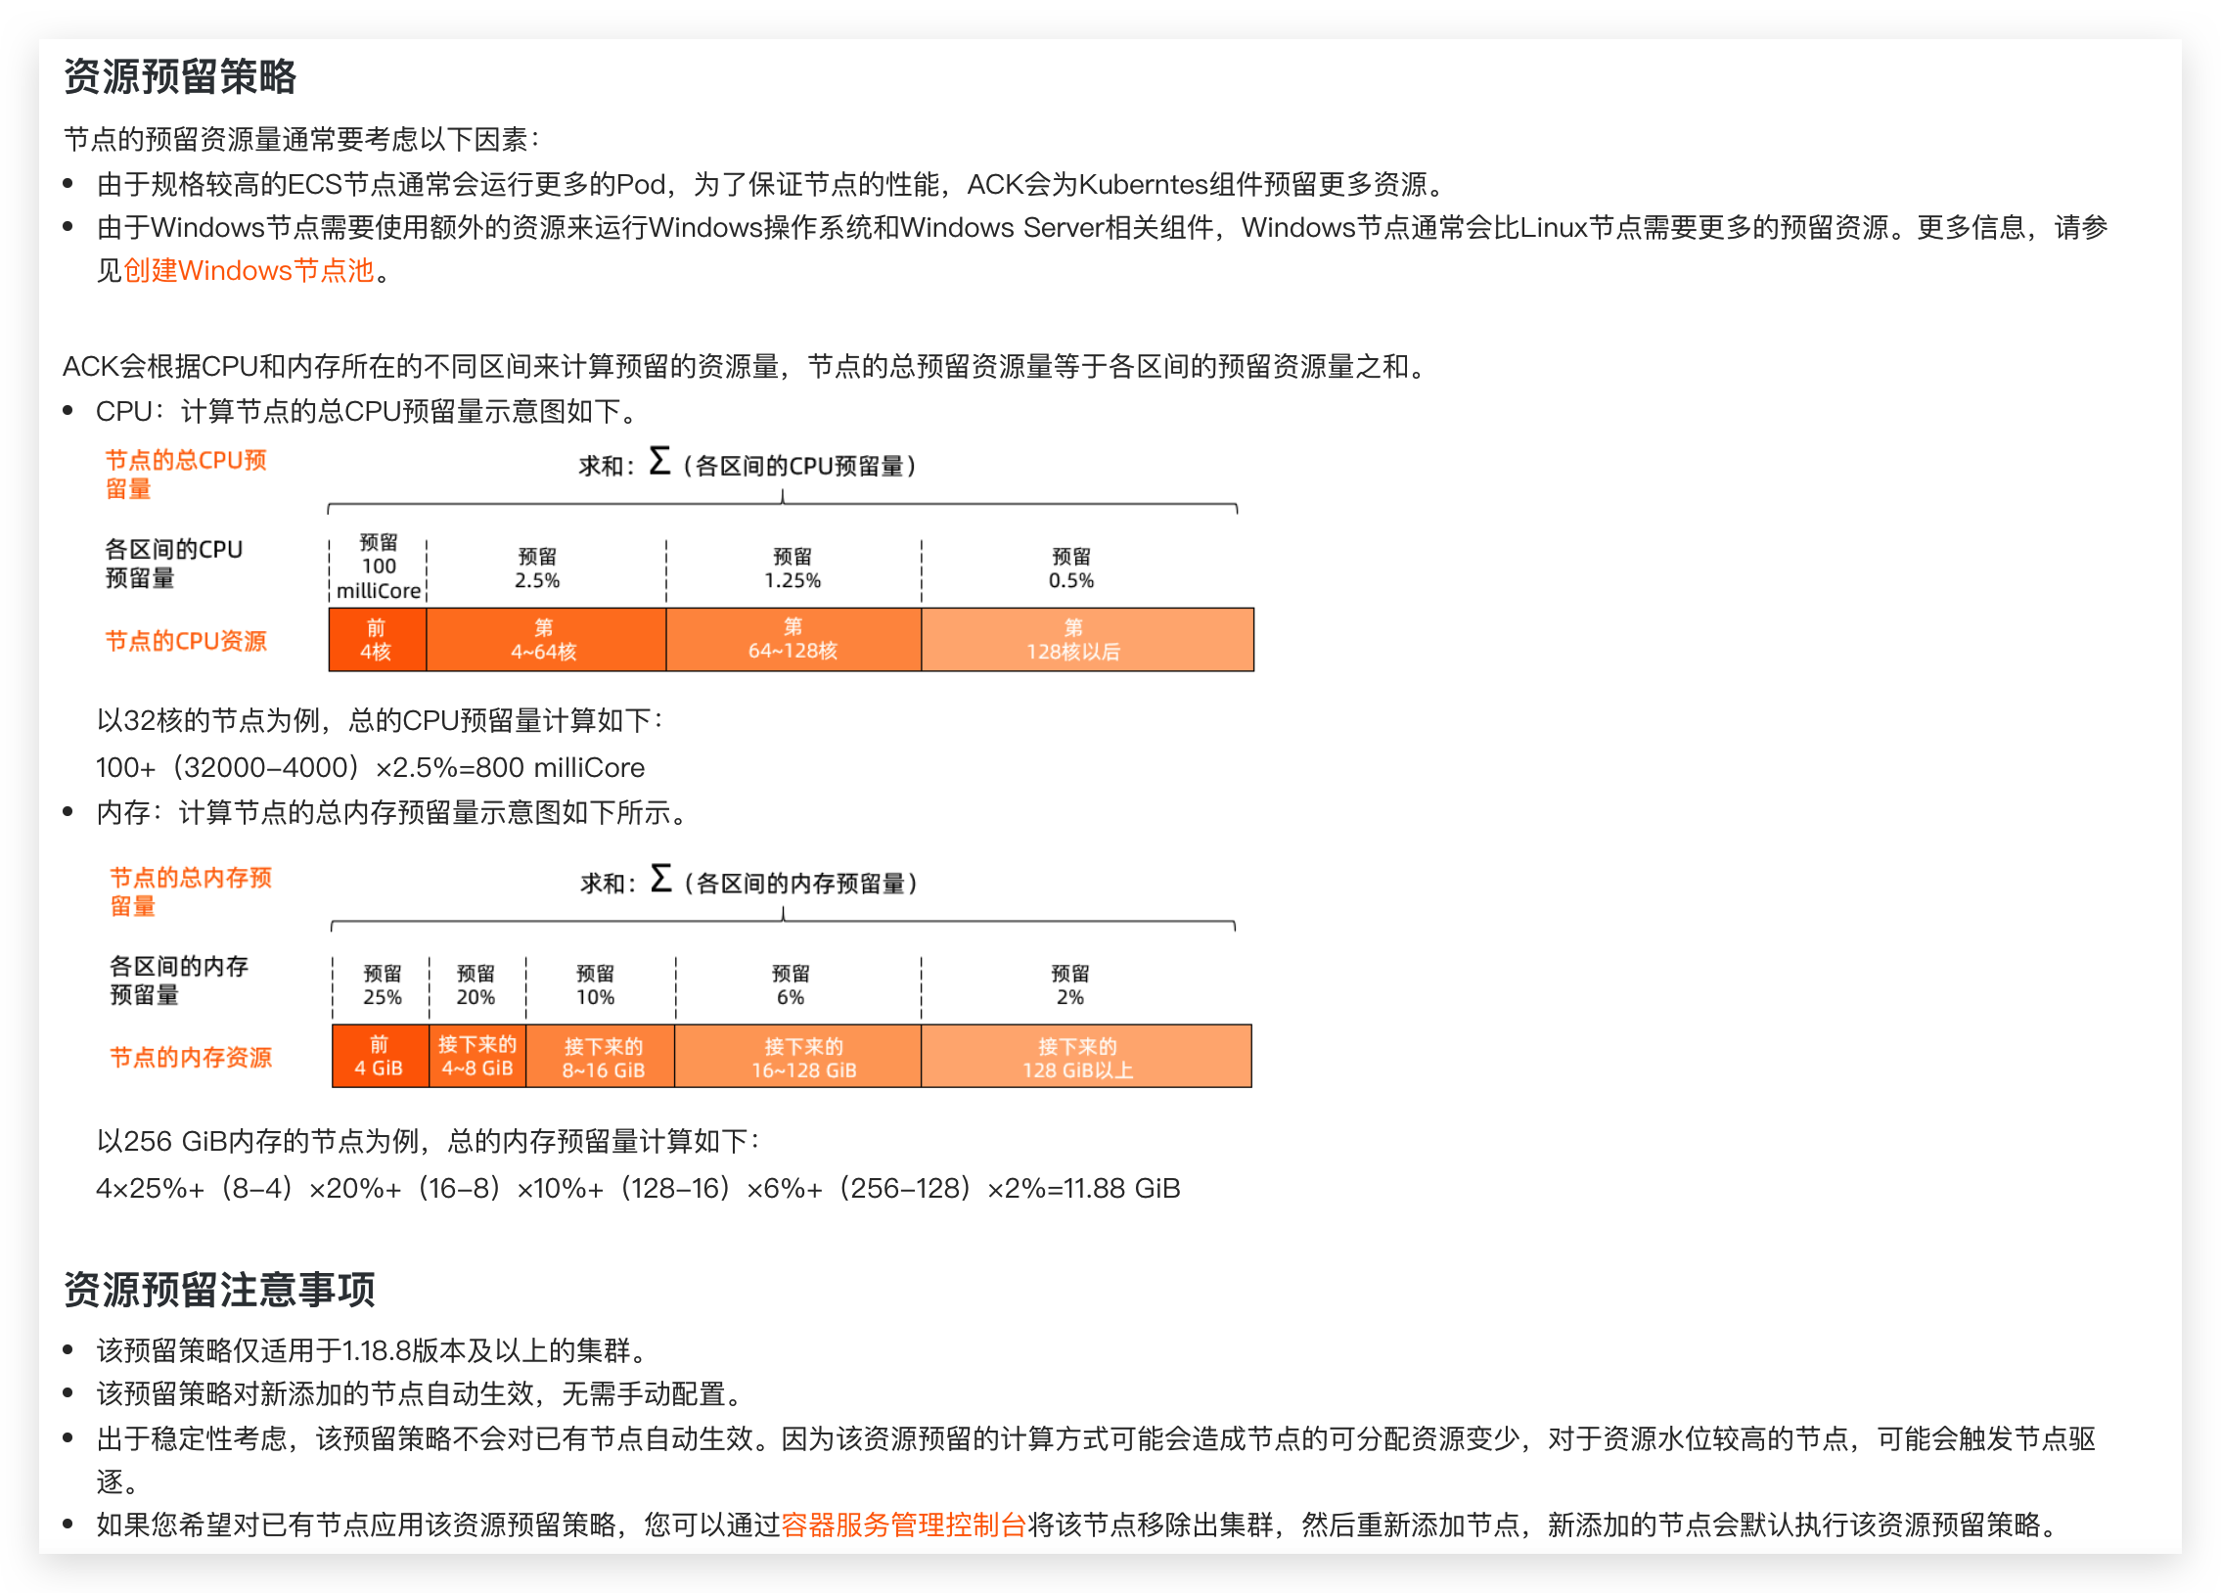2221x1593 pixels.
Task: Click the 预留 20% memory label
Action: pyautogui.click(x=476, y=985)
